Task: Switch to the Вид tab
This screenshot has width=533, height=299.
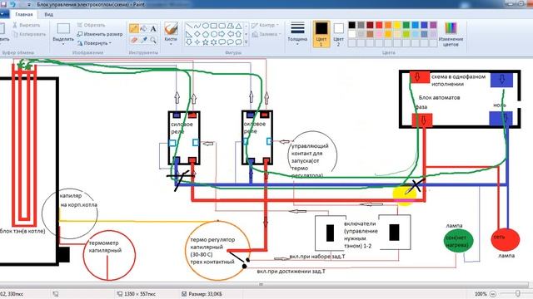Action: tap(48, 14)
